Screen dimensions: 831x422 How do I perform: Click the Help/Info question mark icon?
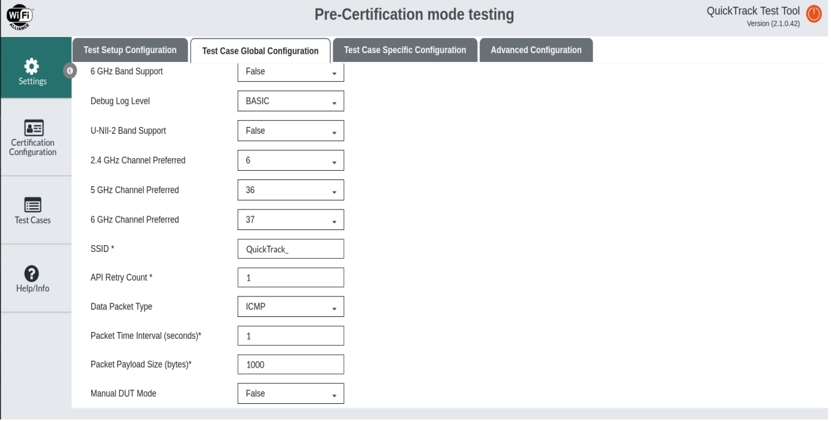click(32, 273)
